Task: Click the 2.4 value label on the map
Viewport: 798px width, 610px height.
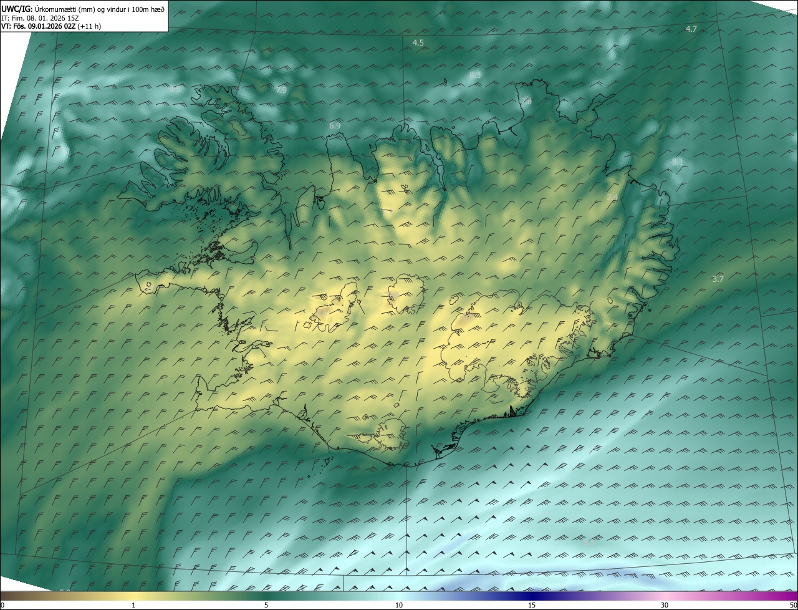Action: coord(612,198)
